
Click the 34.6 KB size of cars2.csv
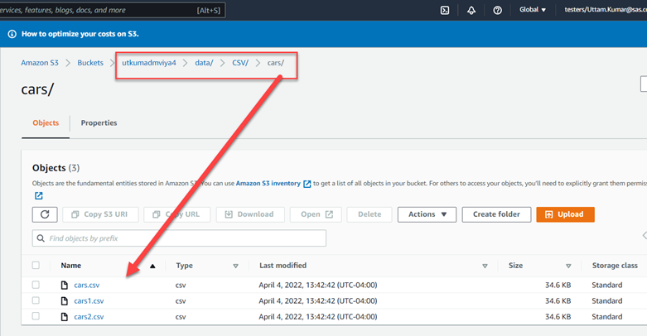coord(558,317)
